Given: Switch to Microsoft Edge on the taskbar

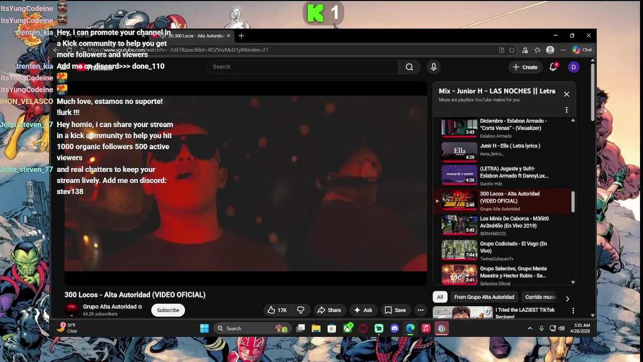Looking at the screenshot, I should coord(410,328).
